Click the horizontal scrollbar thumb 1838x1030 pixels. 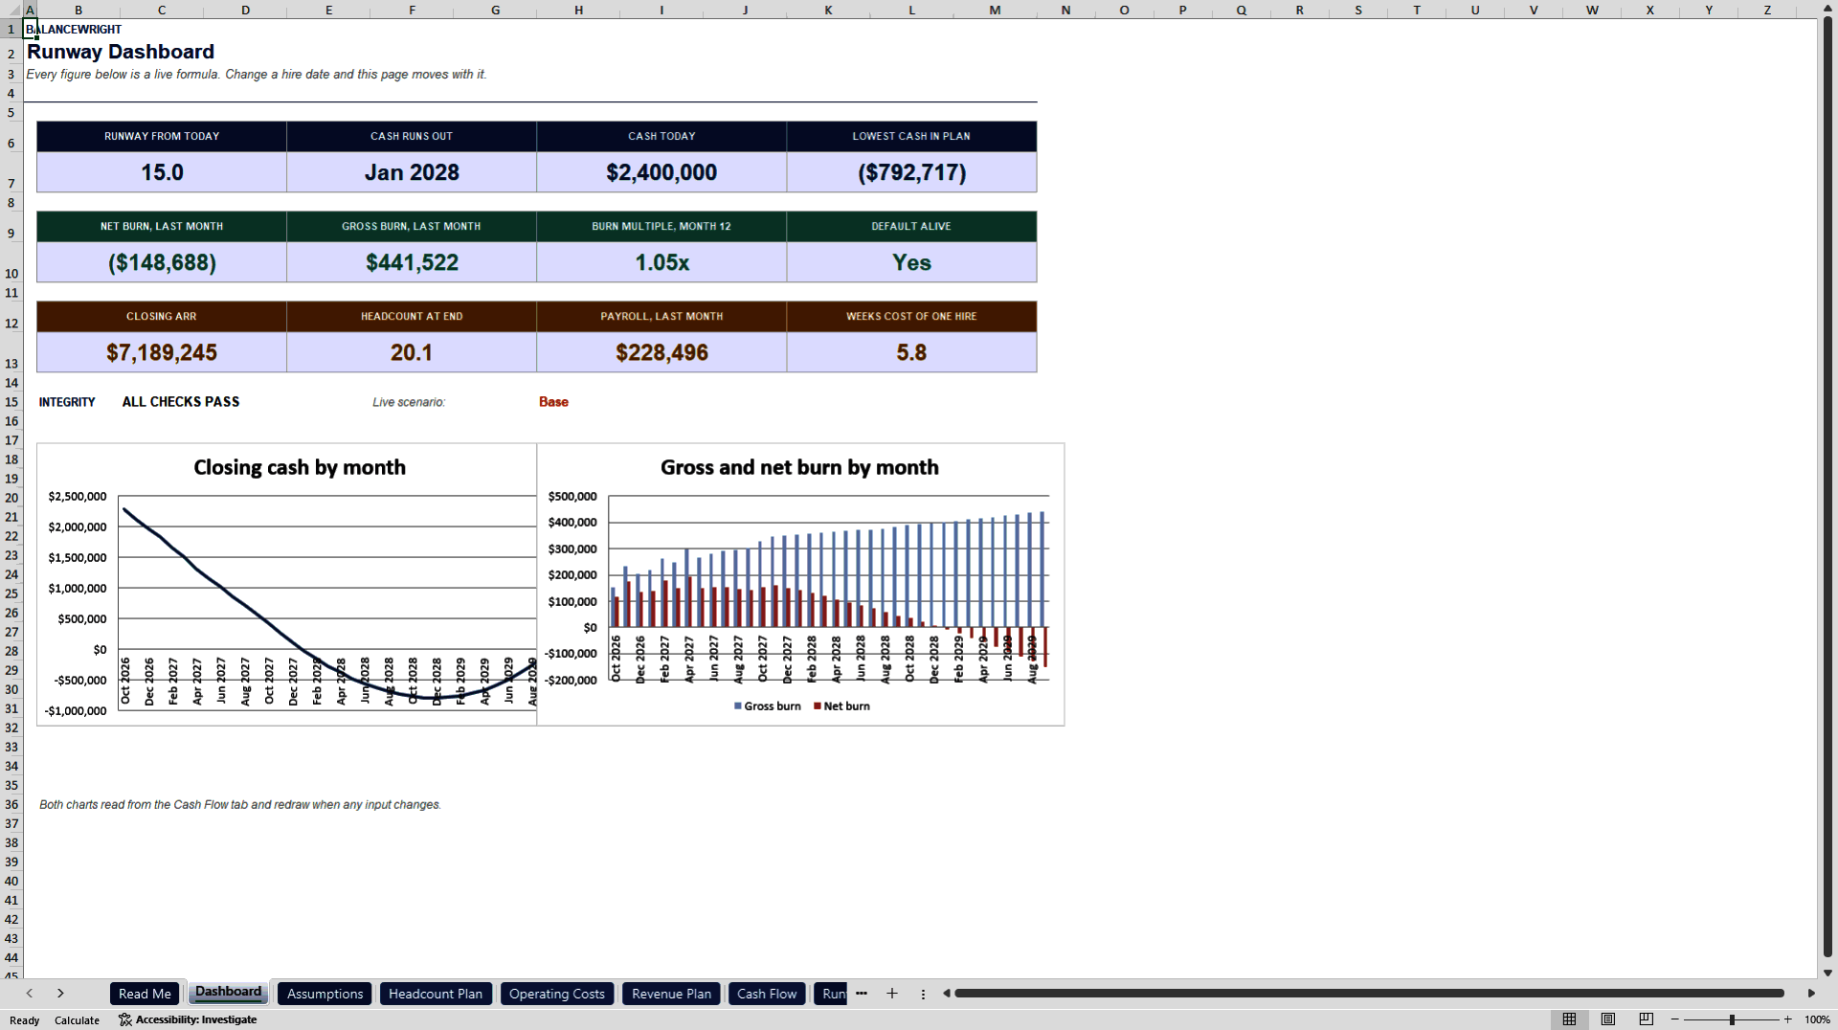pos(1369,994)
